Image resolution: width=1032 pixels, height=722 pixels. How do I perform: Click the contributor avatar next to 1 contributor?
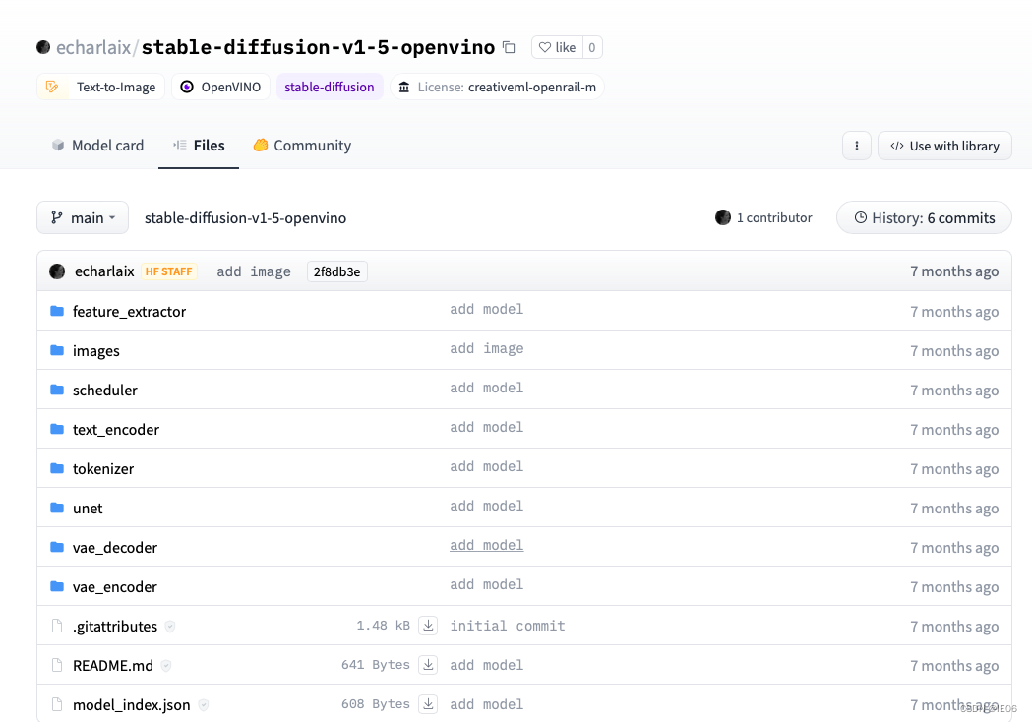click(x=723, y=217)
